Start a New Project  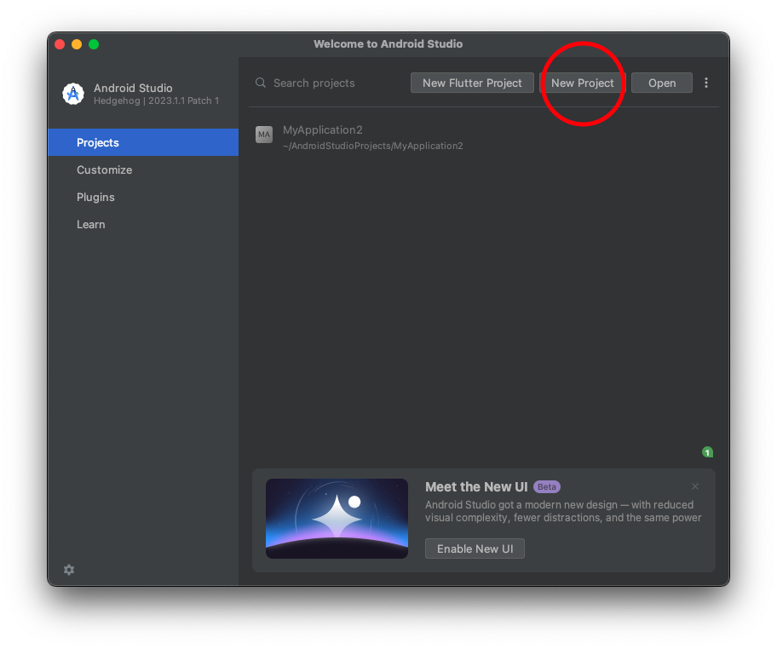pos(582,83)
